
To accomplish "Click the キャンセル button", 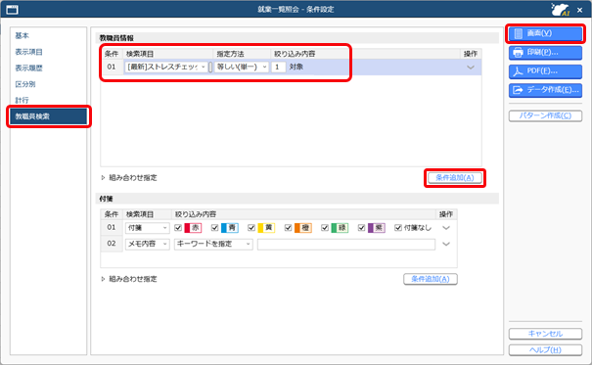I will (545, 334).
